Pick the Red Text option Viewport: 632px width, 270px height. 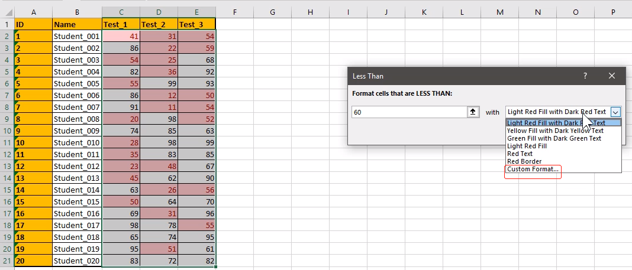pyautogui.click(x=563, y=154)
